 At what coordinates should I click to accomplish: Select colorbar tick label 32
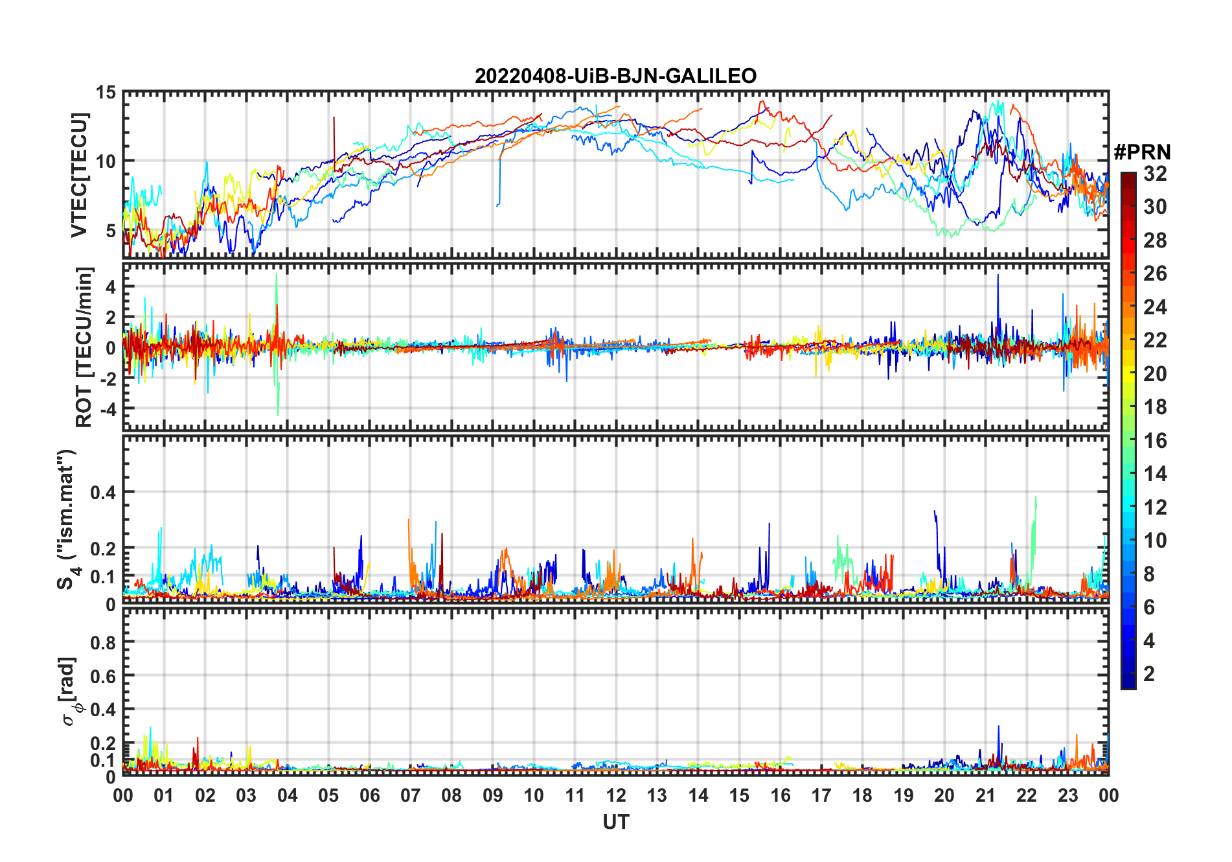[1155, 174]
